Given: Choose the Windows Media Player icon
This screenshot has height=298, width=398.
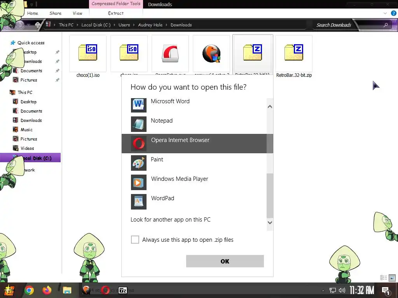Looking at the screenshot, I should pyautogui.click(x=139, y=182).
